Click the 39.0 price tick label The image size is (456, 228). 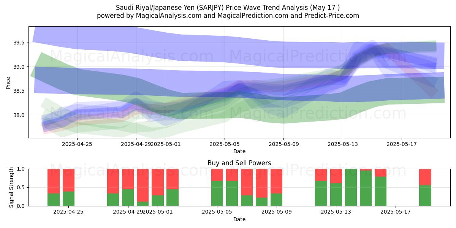click(x=19, y=67)
